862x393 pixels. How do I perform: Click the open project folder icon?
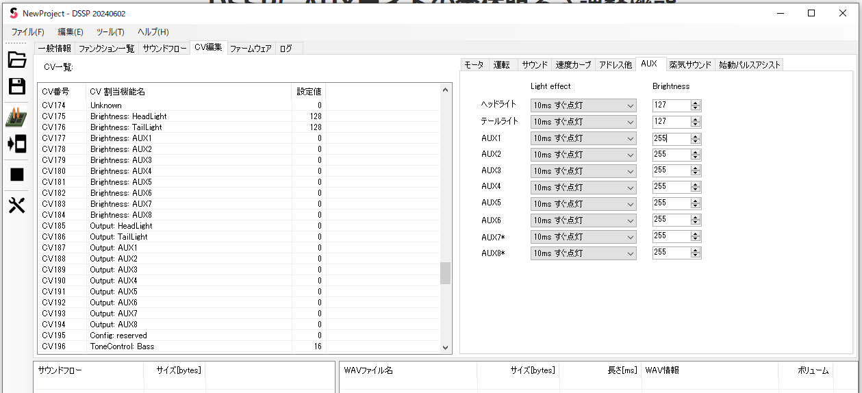17,60
